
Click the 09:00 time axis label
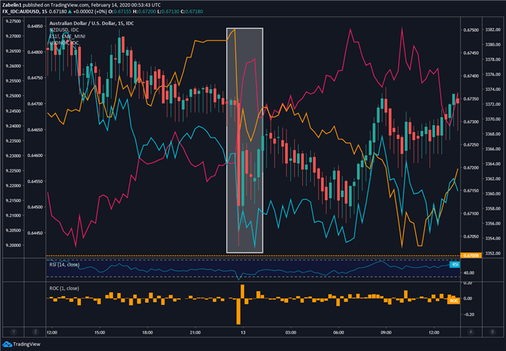pyautogui.click(x=386, y=332)
